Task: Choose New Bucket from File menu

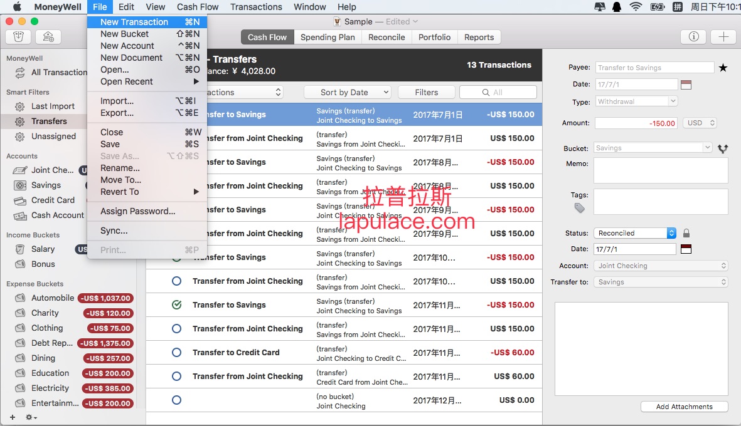Action: click(147, 34)
